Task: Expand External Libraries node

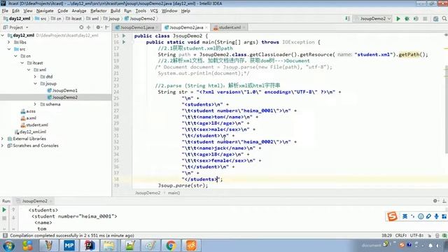Action: [3, 139]
